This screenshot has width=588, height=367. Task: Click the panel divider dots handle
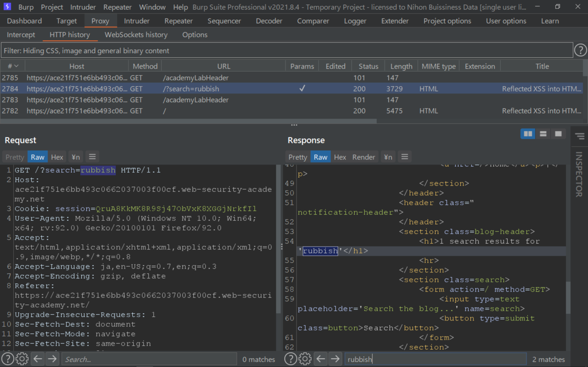click(x=294, y=125)
